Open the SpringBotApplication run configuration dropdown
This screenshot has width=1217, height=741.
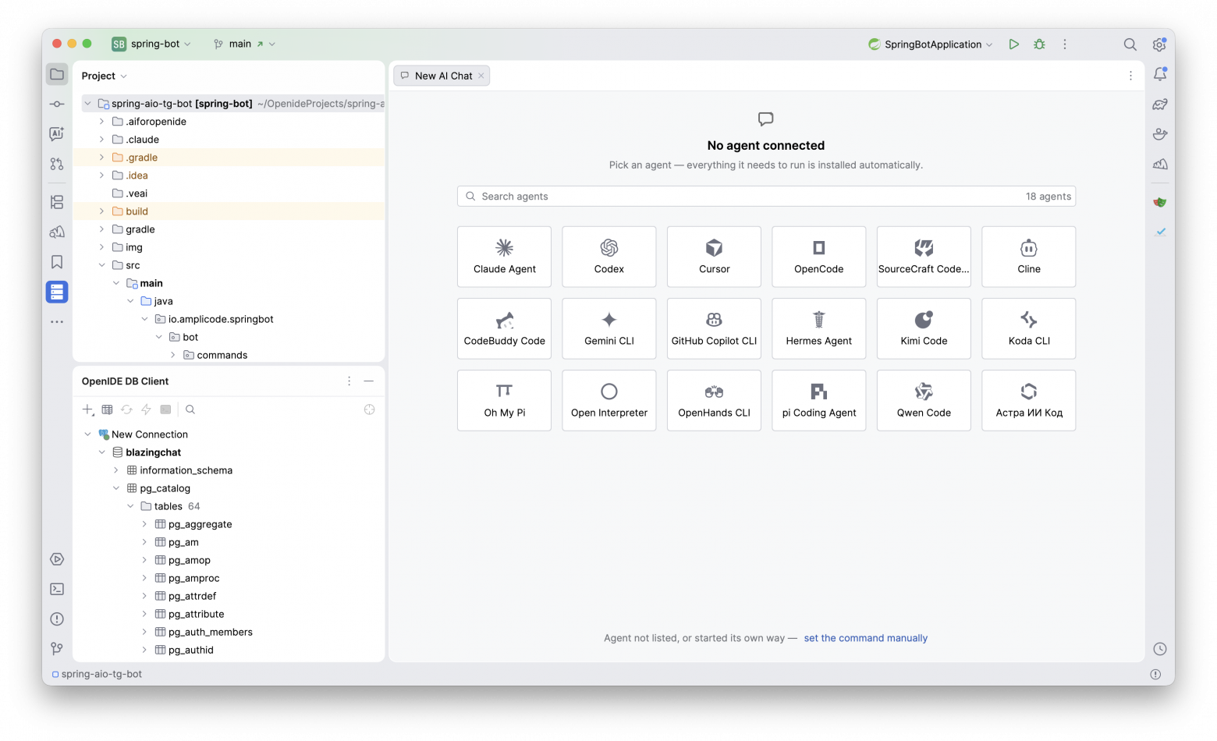tap(931, 44)
